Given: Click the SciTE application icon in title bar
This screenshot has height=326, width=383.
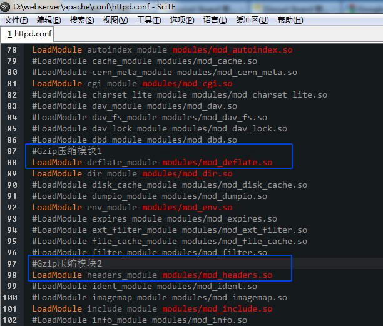Looking at the screenshot, I should point(5,7).
